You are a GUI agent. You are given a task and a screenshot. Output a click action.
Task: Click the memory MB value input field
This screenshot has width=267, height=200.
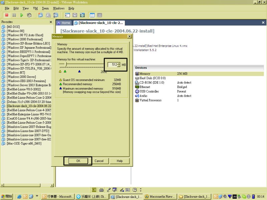coord(112,65)
